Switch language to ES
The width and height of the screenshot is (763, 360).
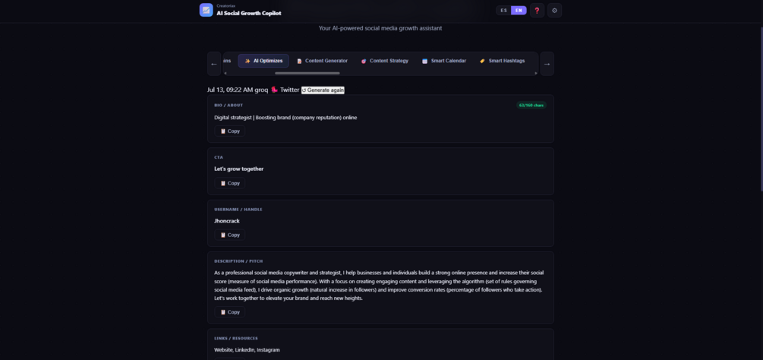(503, 10)
